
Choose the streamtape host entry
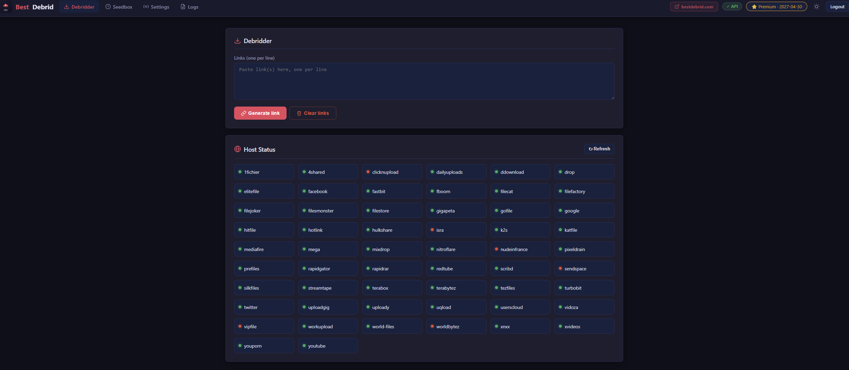[328, 288]
